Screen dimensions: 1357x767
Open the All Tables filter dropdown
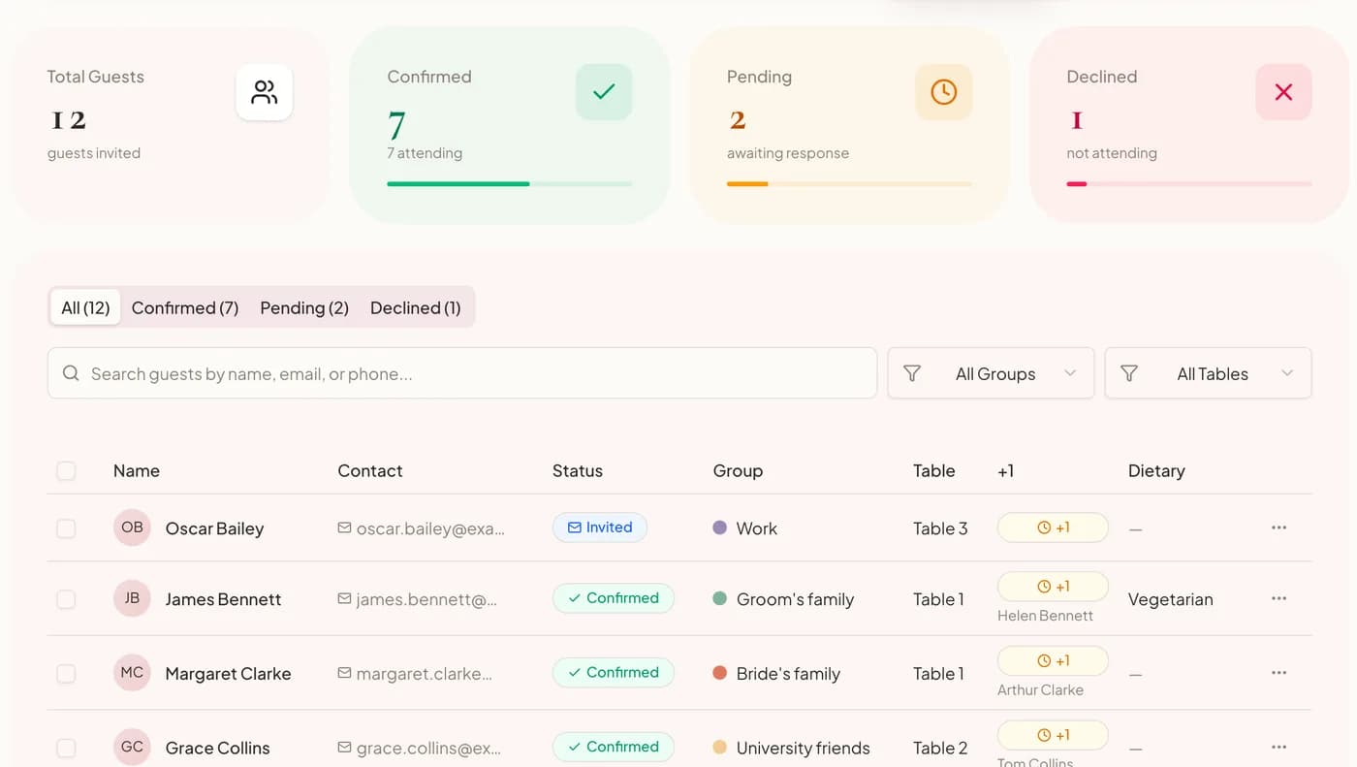[x=1208, y=373]
